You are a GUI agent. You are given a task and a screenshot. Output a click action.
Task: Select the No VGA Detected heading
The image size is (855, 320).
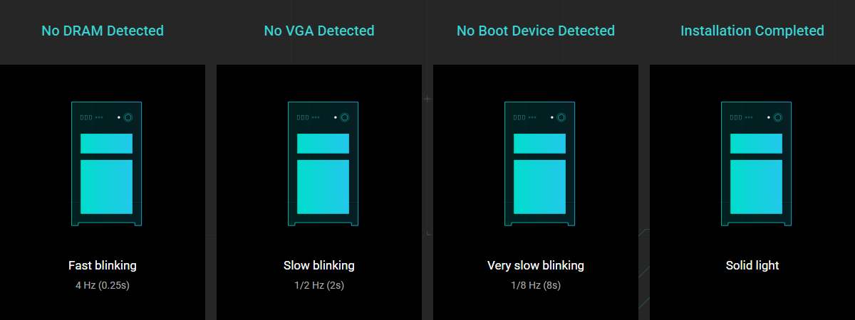pyautogui.click(x=319, y=31)
